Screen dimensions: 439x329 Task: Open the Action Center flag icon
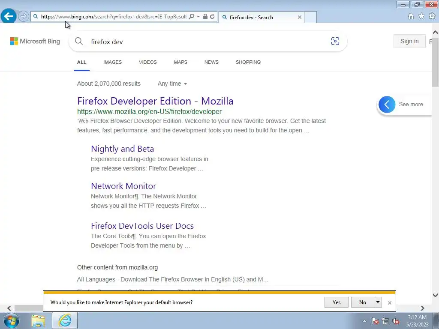pos(375,321)
